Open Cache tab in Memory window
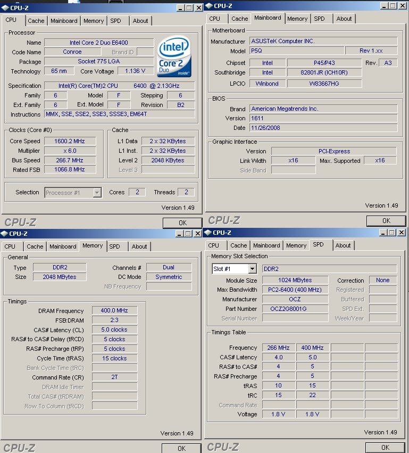The height and width of the screenshot is (453, 409). pos(35,246)
